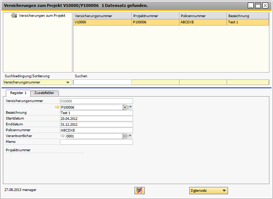Expand the dropdown arrow next to P100006
273x199 pixels.
[130, 107]
